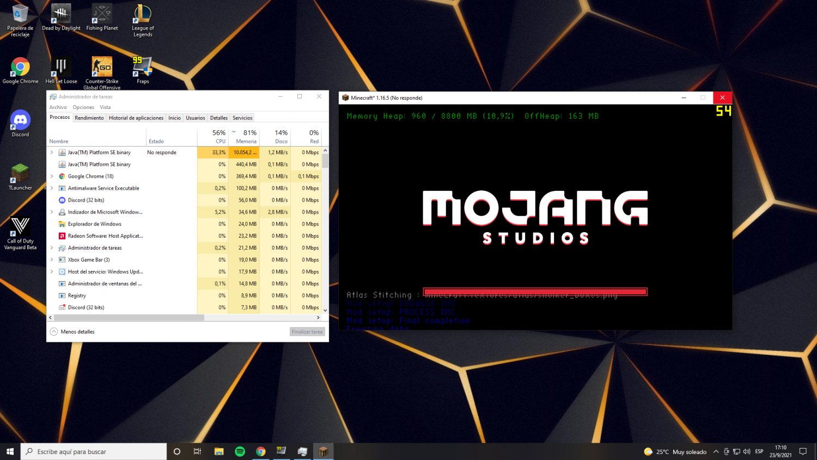
Task: Open the Archivo menu
Action: point(58,107)
